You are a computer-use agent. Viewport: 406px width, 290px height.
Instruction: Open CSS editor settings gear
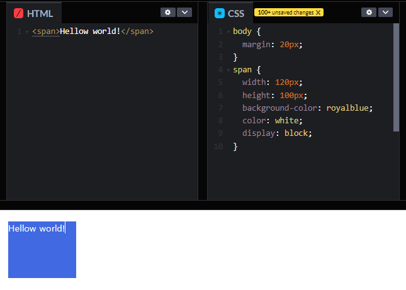coord(369,12)
